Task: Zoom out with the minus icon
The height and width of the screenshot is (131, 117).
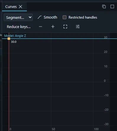Action: (40, 27)
